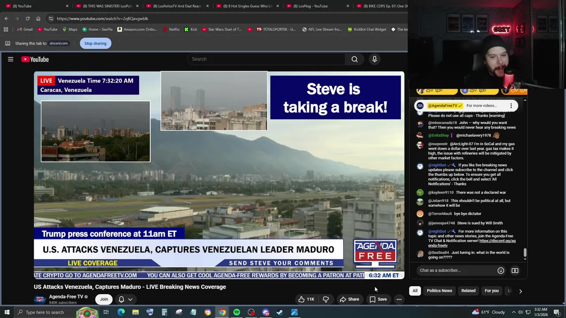Like the video with thumbs up
This screenshot has height=318, width=566.
tap(306, 299)
